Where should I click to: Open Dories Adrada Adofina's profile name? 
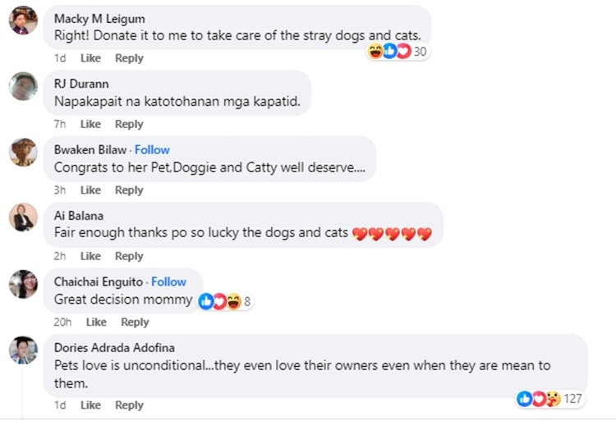(x=114, y=347)
